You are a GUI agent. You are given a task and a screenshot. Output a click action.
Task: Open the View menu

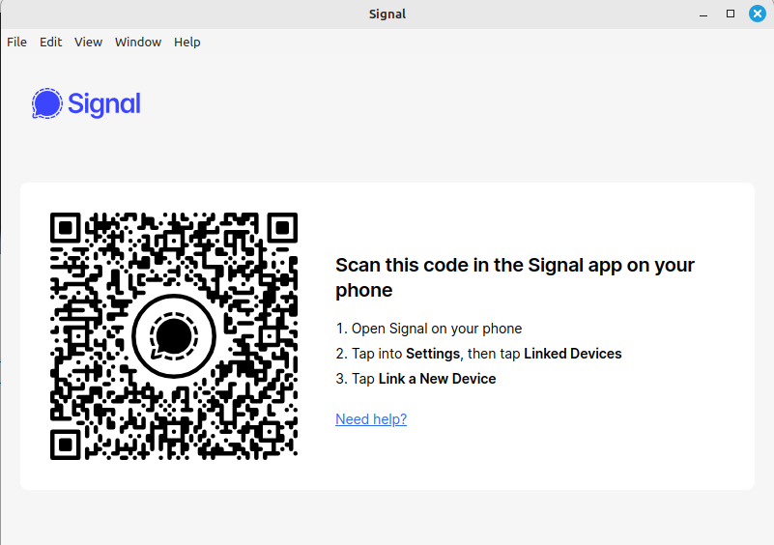pyautogui.click(x=88, y=43)
